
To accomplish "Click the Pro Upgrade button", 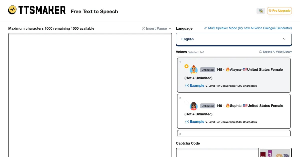I will pyautogui.click(x=279, y=11).
